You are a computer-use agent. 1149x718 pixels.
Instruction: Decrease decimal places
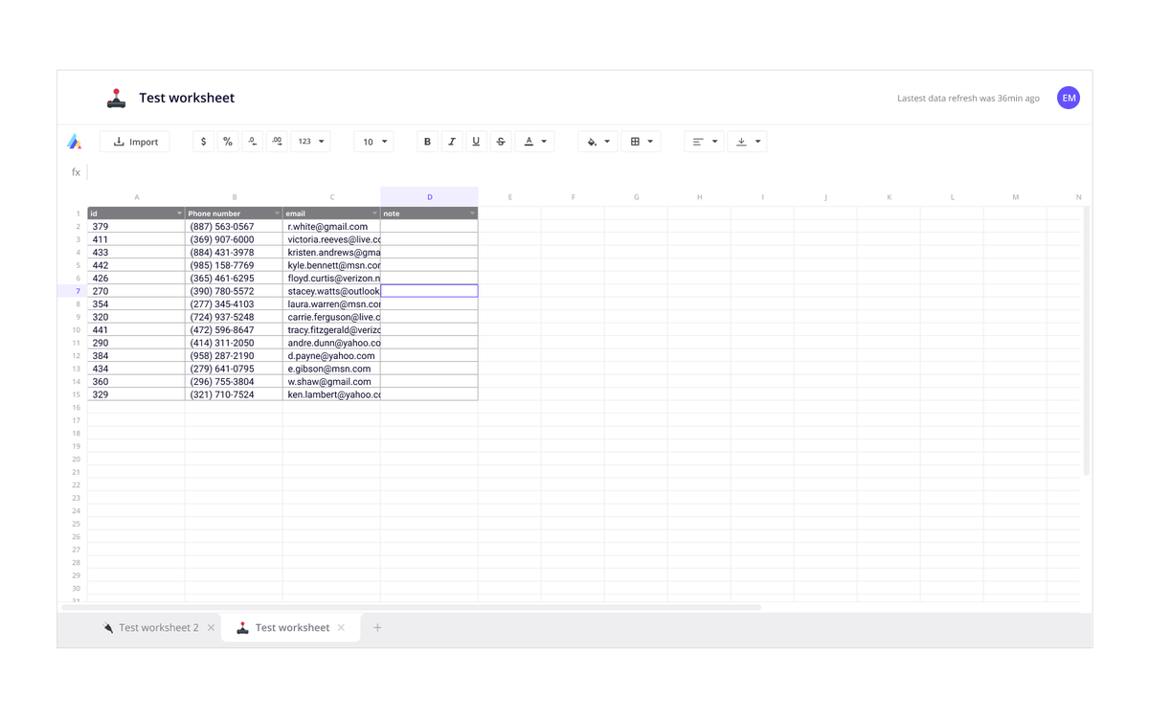coord(252,141)
